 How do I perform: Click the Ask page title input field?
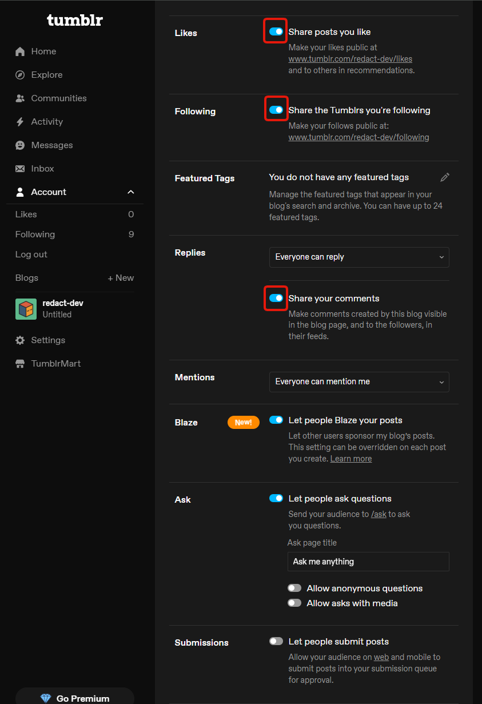(x=368, y=562)
